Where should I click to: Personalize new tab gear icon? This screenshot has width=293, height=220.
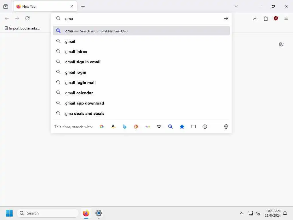[x=281, y=44]
